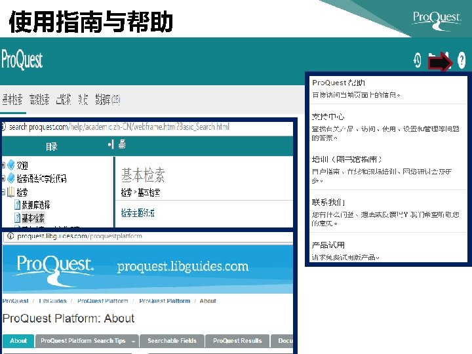Switch to the 高级检索 tab
Viewport: 472px width, 354px height.
[39, 100]
